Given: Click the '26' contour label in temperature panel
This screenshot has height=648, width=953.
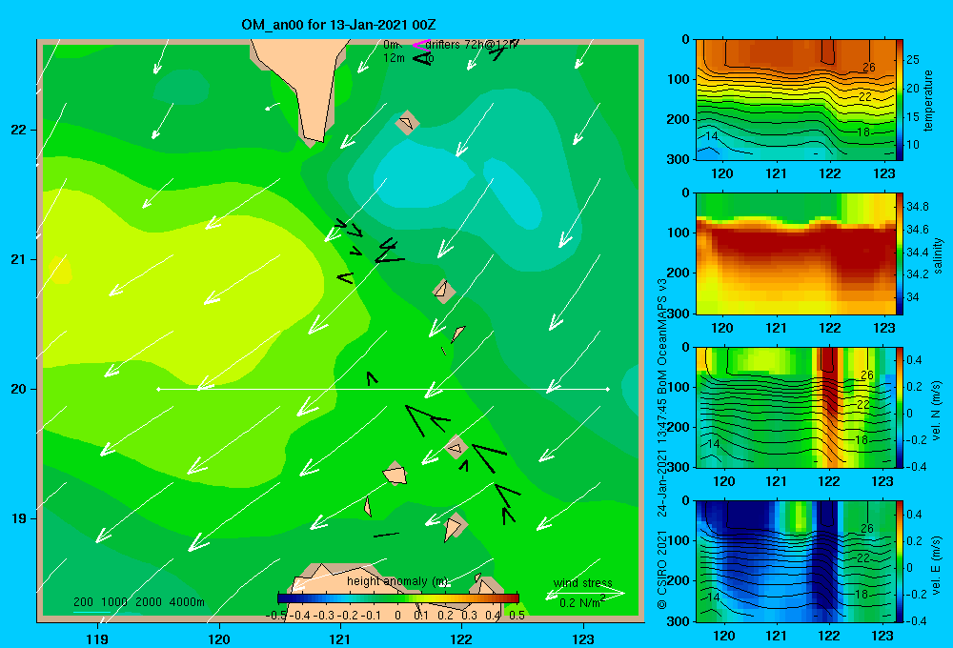Looking at the screenshot, I should [x=869, y=67].
